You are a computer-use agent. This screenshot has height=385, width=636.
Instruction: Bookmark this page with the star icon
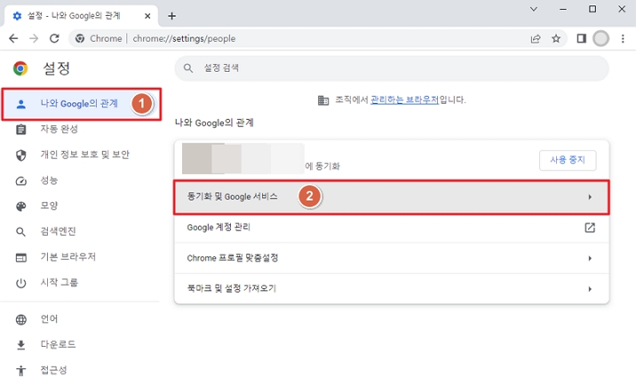[x=556, y=38]
